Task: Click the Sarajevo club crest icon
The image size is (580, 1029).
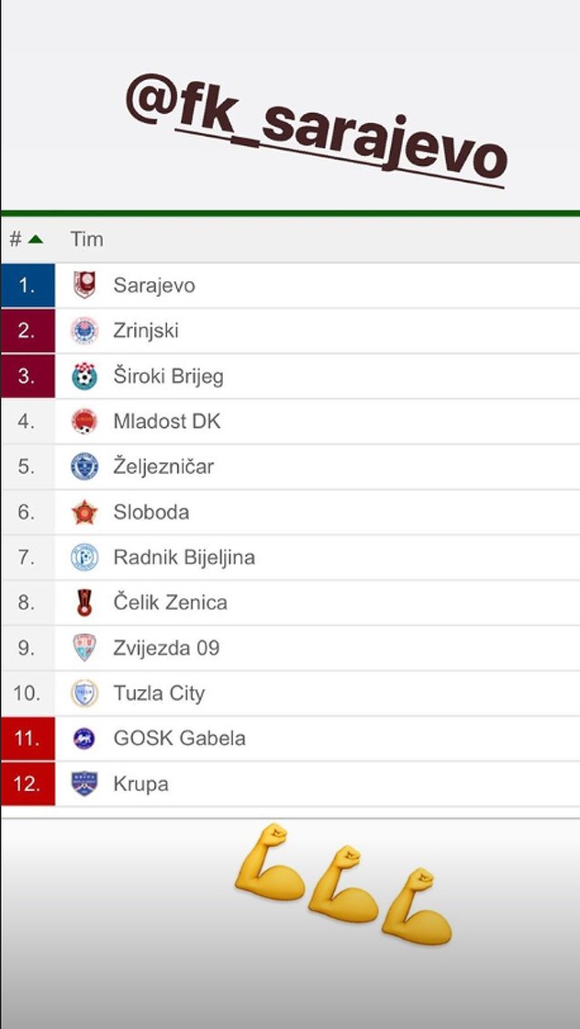Action: [84, 286]
